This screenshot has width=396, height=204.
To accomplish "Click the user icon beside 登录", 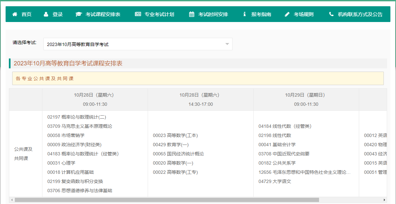I will tap(46, 14).
